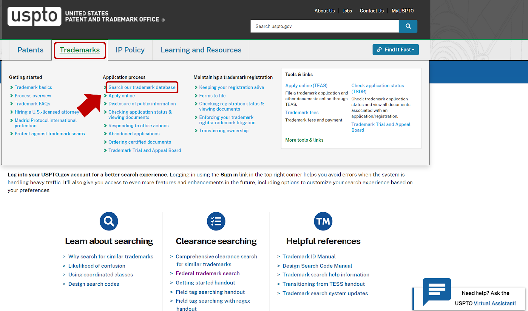Open Transitioning from TESS handout
The width and height of the screenshot is (528, 311).
[x=323, y=284]
